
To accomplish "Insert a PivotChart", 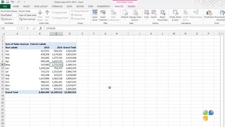I will [209, 14].
